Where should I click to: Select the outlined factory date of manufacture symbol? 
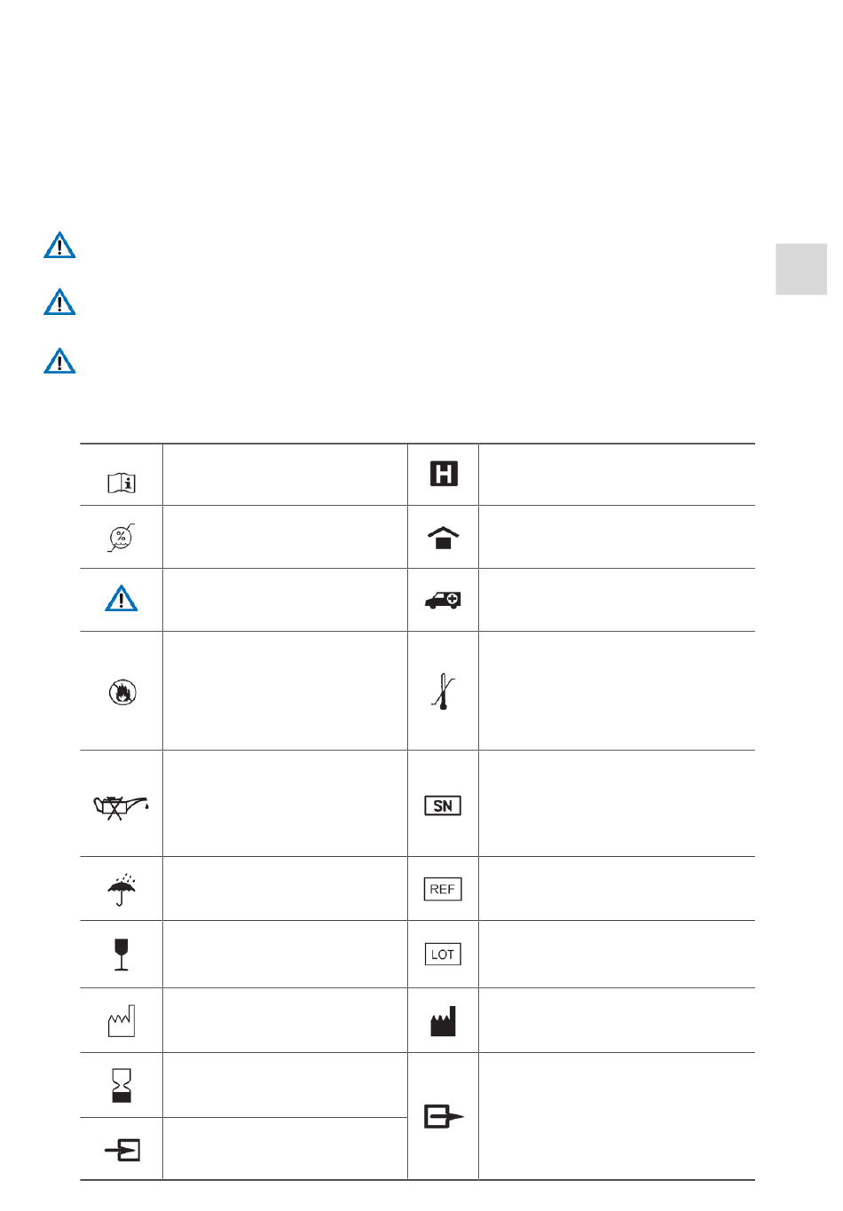[x=122, y=1021]
